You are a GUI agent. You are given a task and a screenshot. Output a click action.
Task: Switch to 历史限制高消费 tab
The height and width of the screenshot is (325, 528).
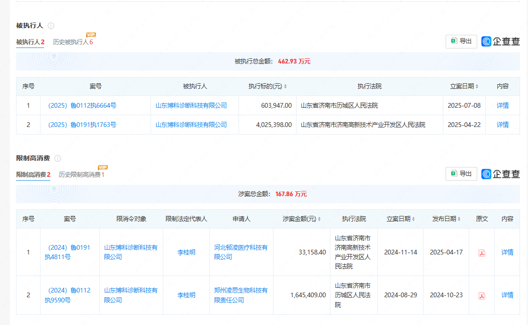coord(81,174)
